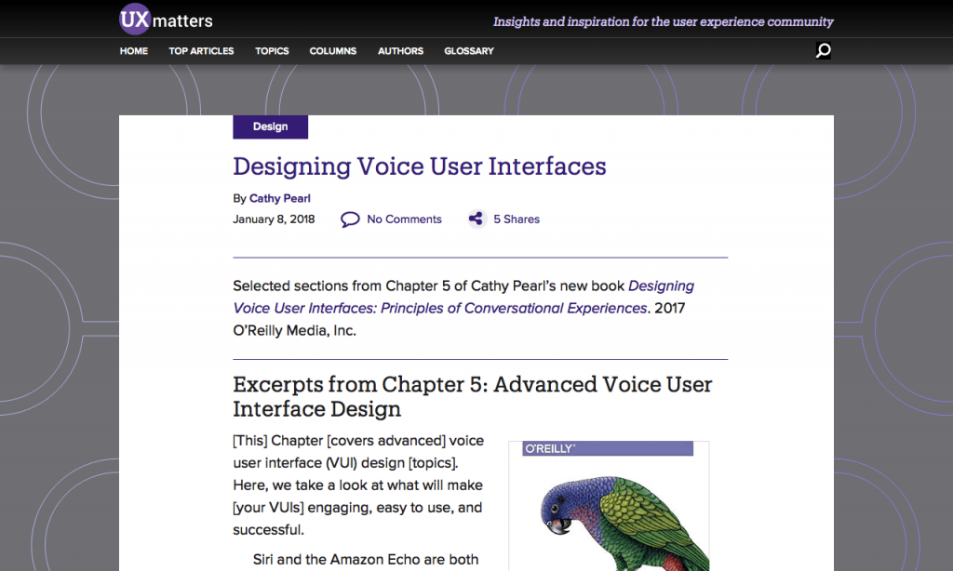This screenshot has width=953, height=571.
Task: Click the share network icon beside '5 Shares'
Action: point(476,219)
